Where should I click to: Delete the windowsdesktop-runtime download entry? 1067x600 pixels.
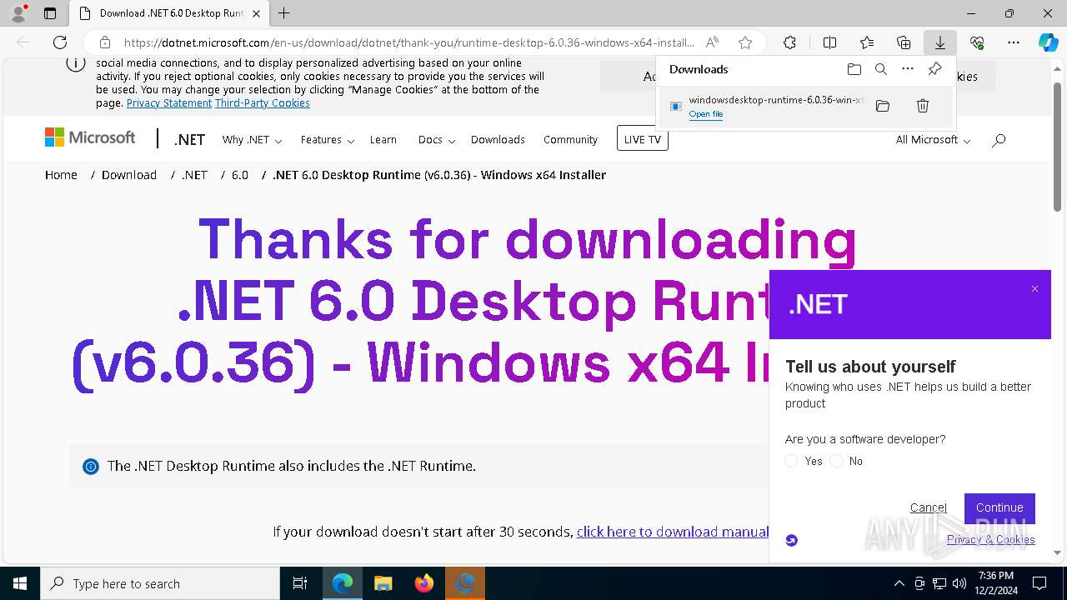(x=923, y=106)
